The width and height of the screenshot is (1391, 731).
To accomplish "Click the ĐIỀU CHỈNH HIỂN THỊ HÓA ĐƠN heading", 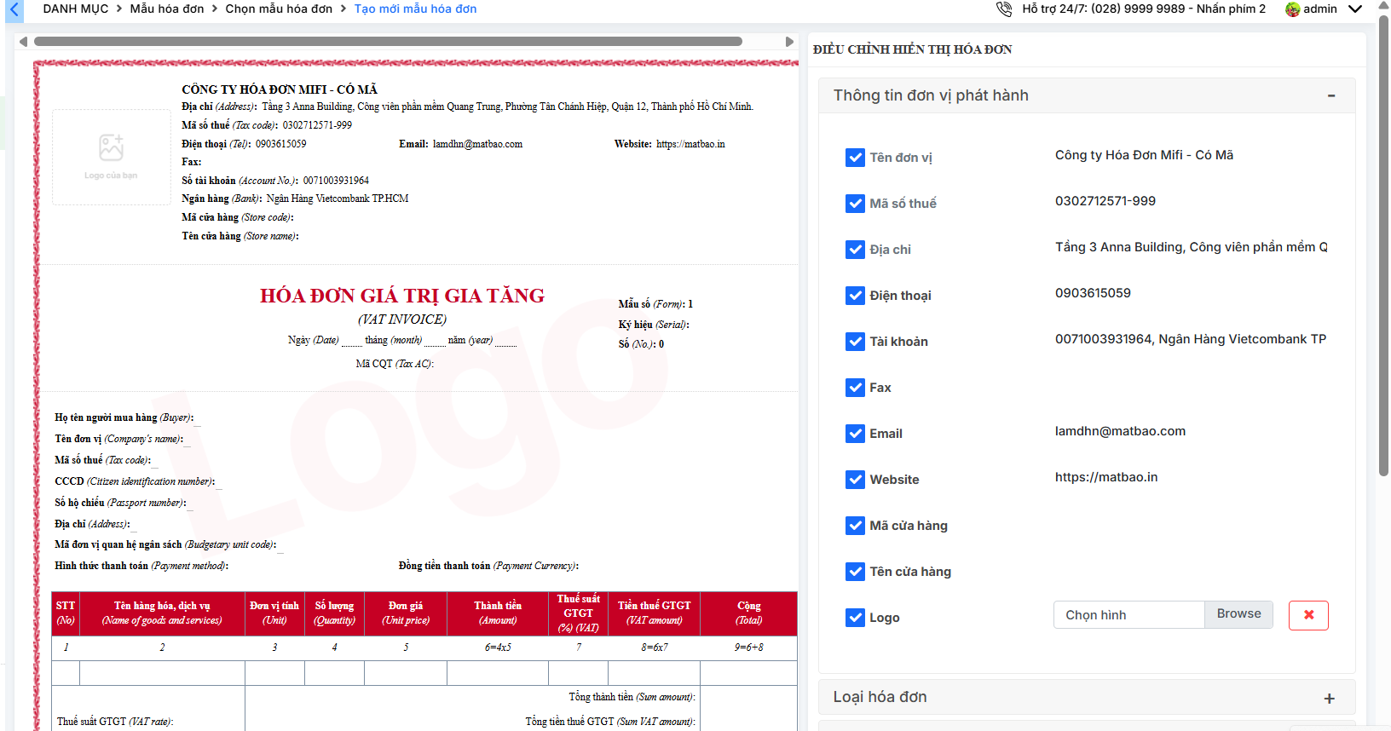I will 913,49.
